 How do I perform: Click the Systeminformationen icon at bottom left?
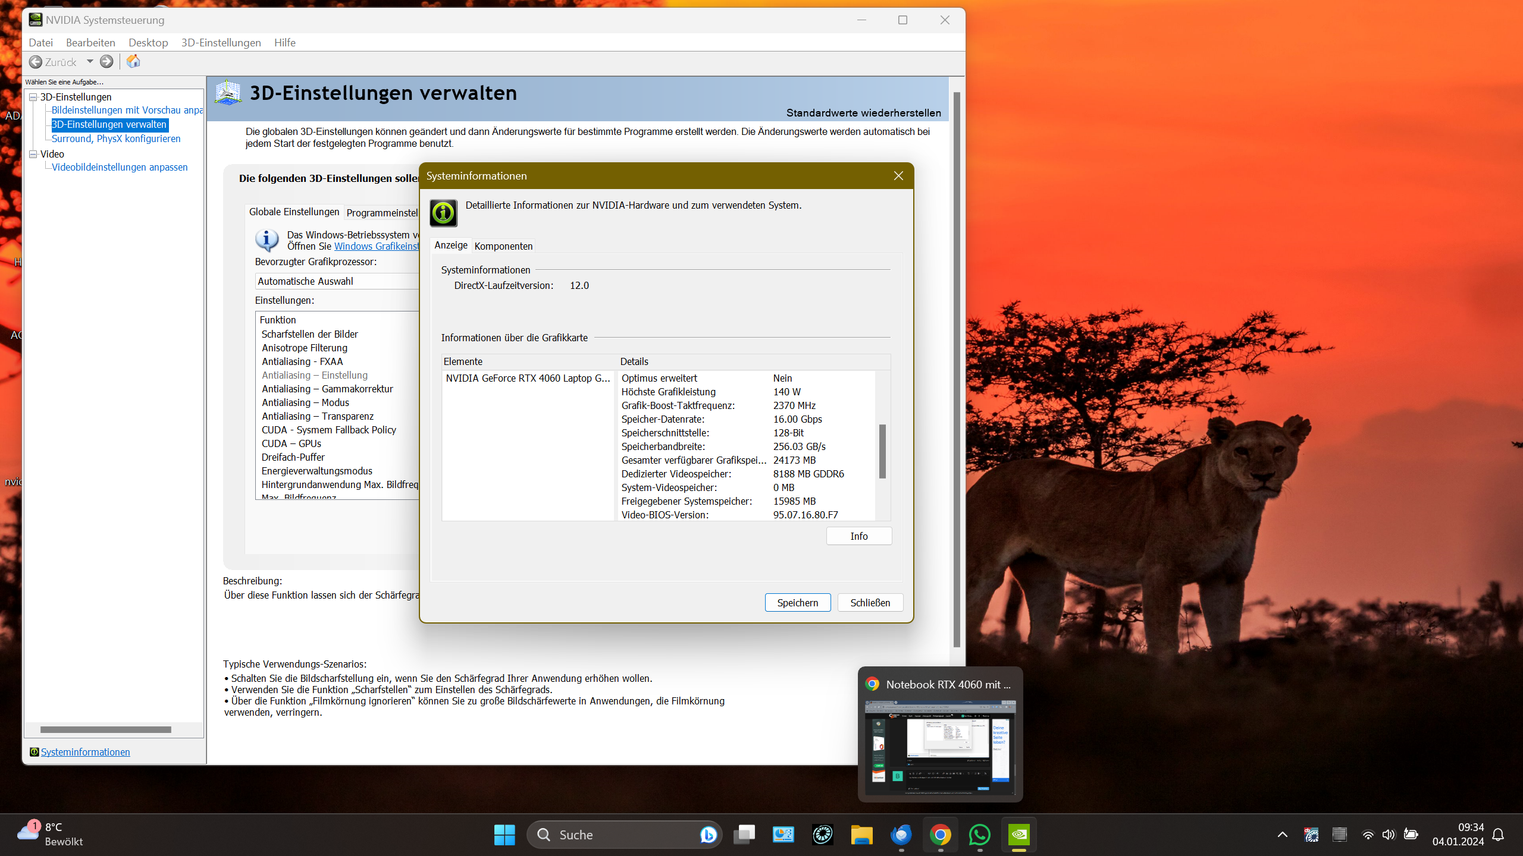(x=35, y=752)
